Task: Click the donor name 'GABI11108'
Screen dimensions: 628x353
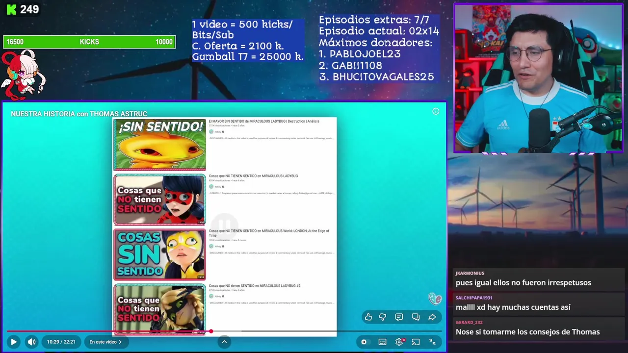Action: (x=357, y=65)
